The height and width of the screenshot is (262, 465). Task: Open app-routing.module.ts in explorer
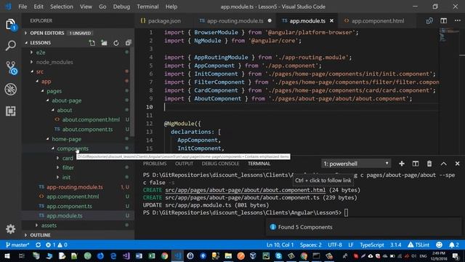tap(74, 187)
